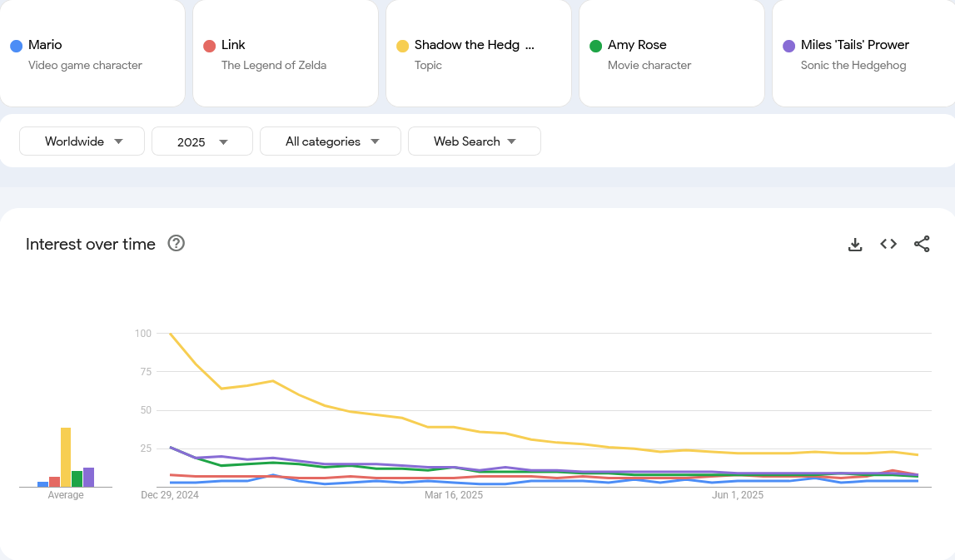Click 'Sonic the Hedgehog' subtitle under Tails

pos(853,65)
